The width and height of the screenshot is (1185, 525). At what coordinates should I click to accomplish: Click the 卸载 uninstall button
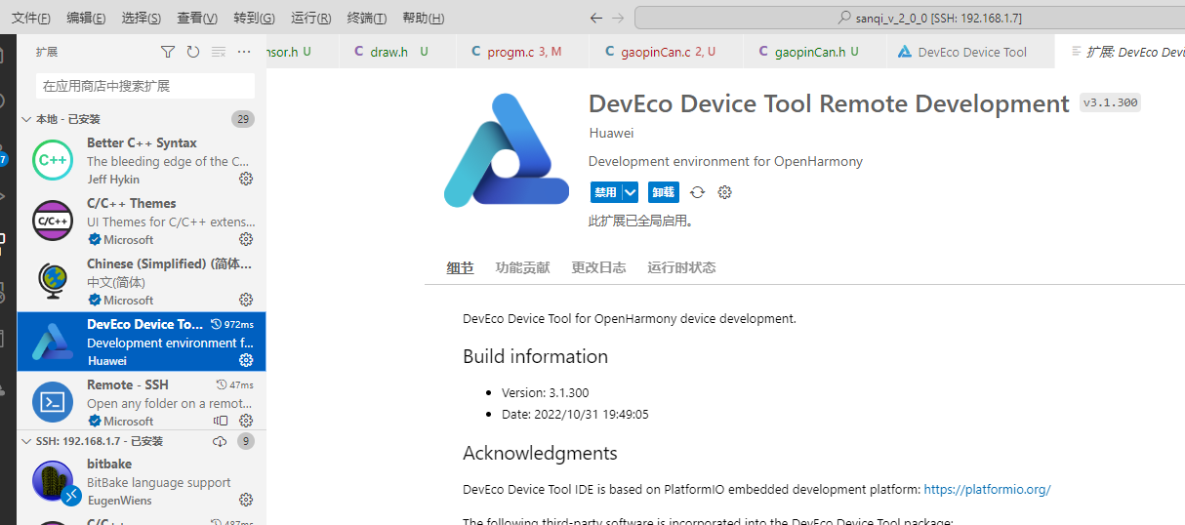663,192
